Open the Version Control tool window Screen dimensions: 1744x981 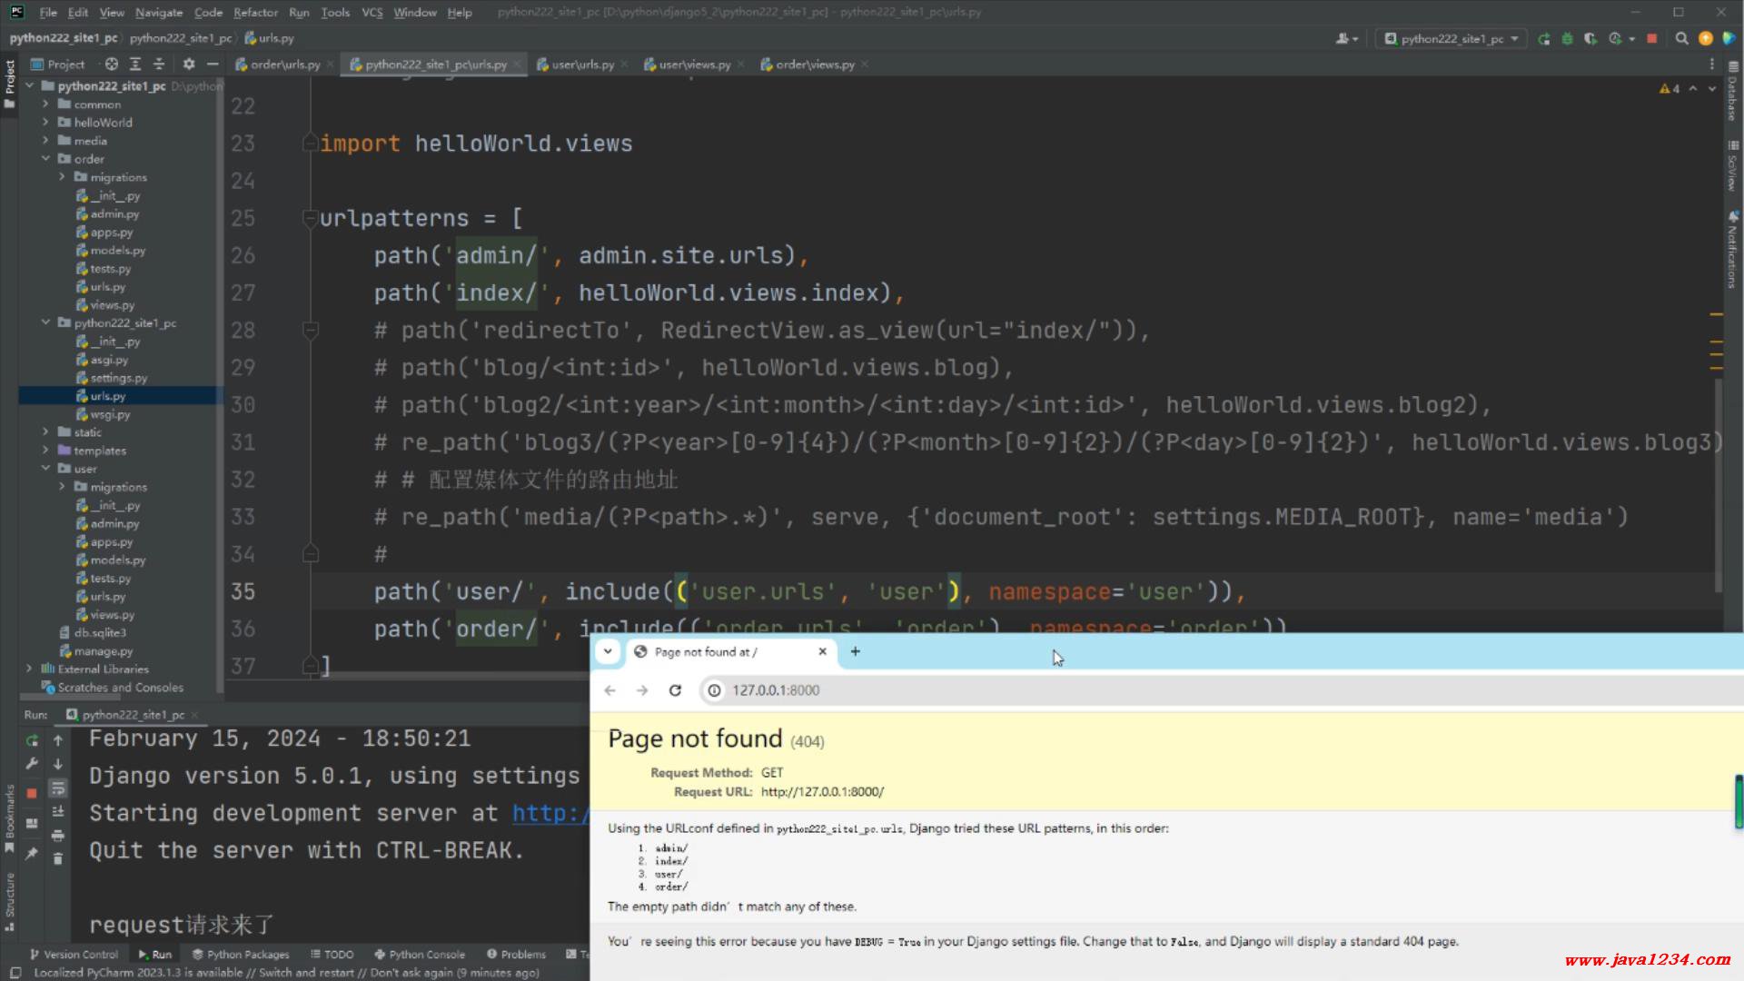(x=74, y=955)
